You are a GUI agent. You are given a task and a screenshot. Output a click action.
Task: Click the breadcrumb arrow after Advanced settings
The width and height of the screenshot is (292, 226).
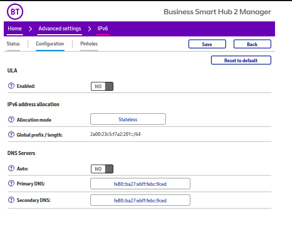[90, 29]
